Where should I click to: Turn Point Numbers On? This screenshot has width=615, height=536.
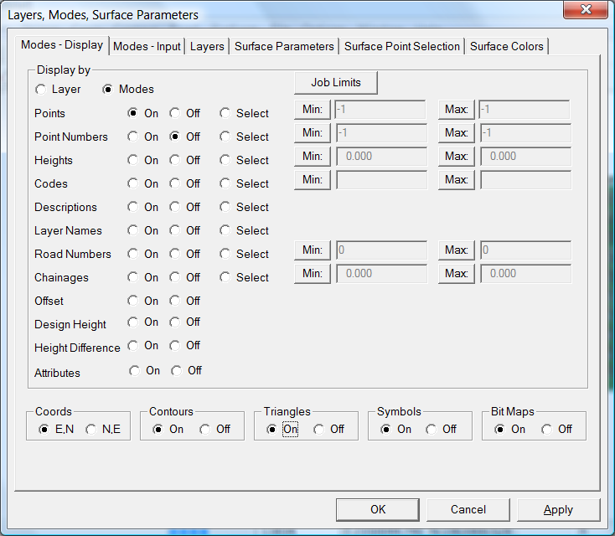click(x=133, y=137)
